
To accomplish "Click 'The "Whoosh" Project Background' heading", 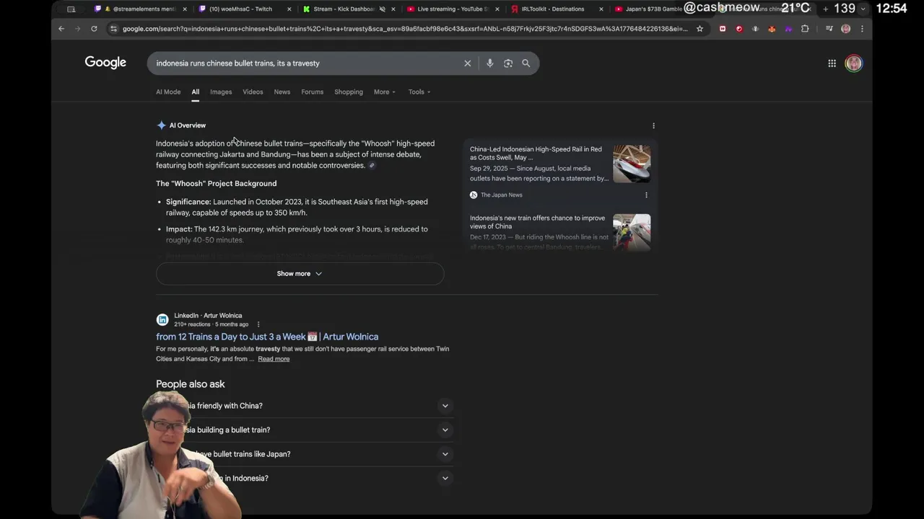I will (216, 184).
